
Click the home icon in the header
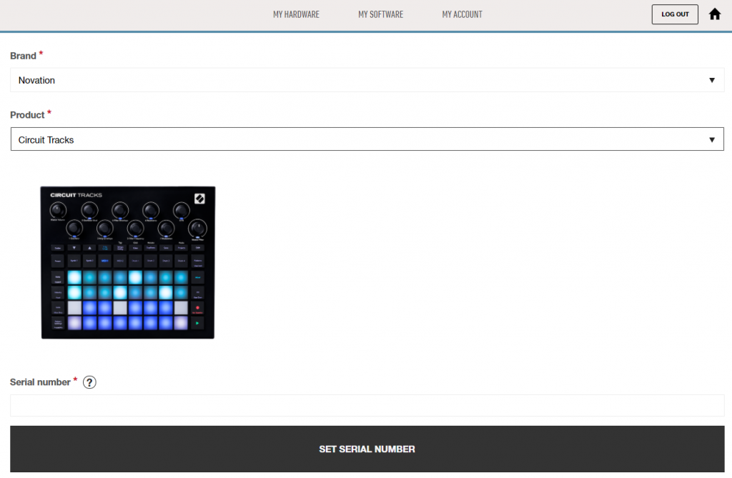714,14
